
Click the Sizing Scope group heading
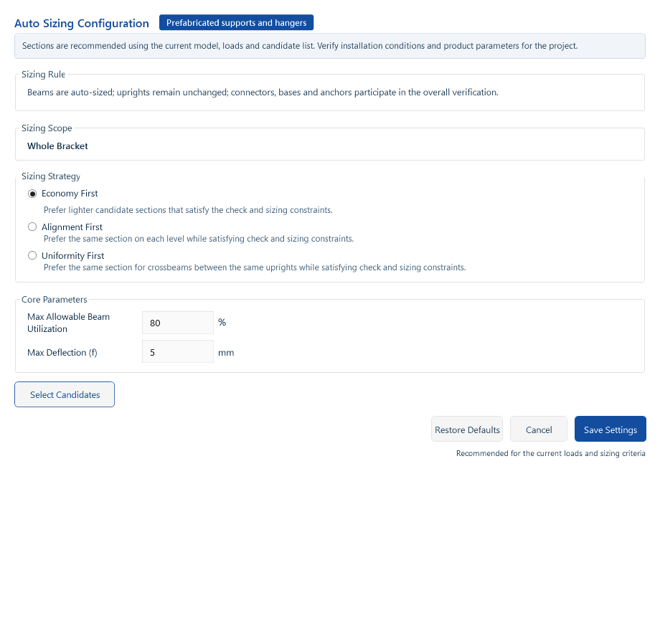(47, 128)
